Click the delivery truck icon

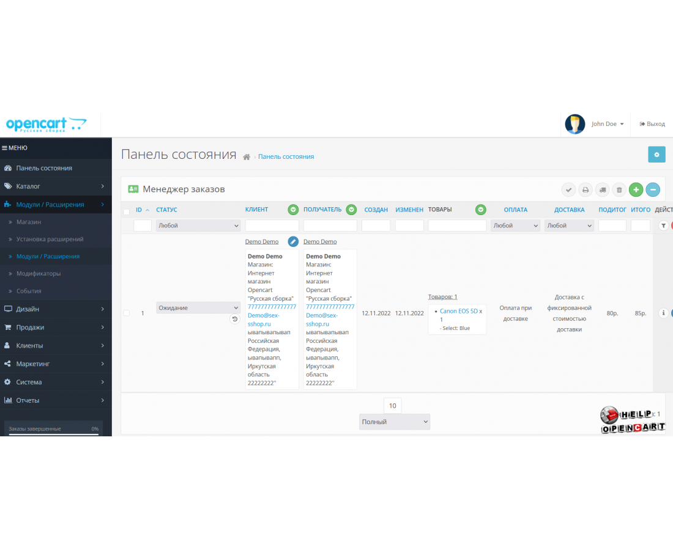coord(602,190)
